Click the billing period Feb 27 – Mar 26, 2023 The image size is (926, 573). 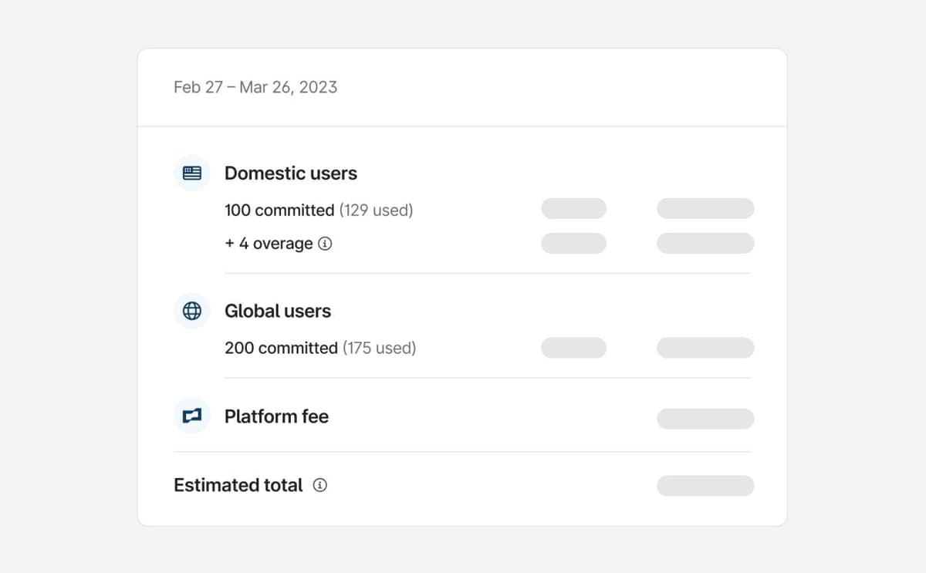pyautogui.click(x=255, y=87)
